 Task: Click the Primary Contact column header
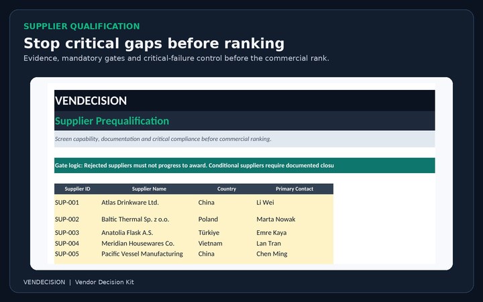pyautogui.click(x=294, y=189)
